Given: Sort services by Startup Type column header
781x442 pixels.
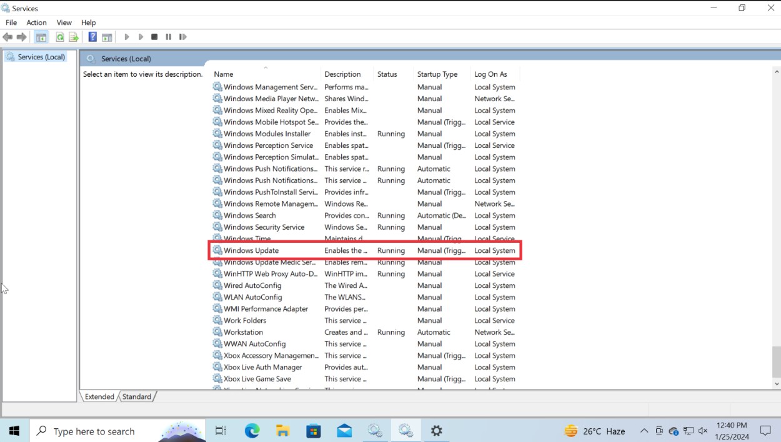Looking at the screenshot, I should [x=439, y=74].
